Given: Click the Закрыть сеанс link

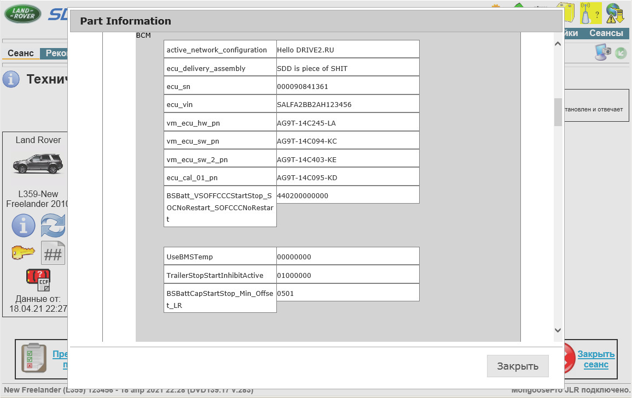Looking at the screenshot, I should click(596, 359).
